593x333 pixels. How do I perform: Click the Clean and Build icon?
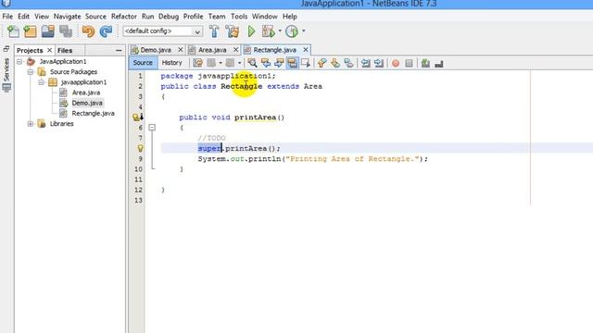tap(233, 31)
